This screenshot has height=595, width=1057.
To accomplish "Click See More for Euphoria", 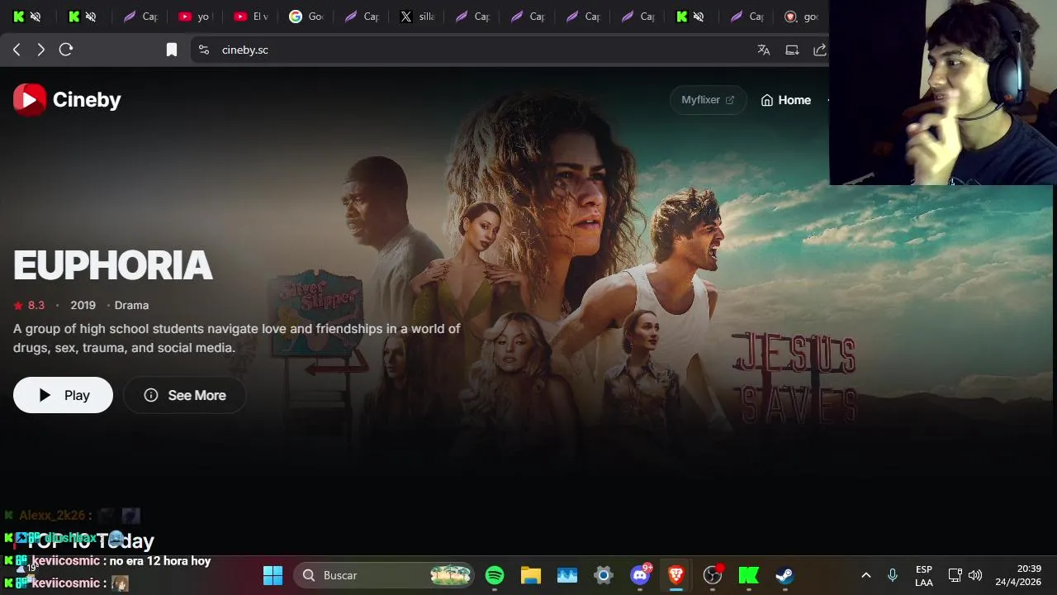I will (184, 395).
